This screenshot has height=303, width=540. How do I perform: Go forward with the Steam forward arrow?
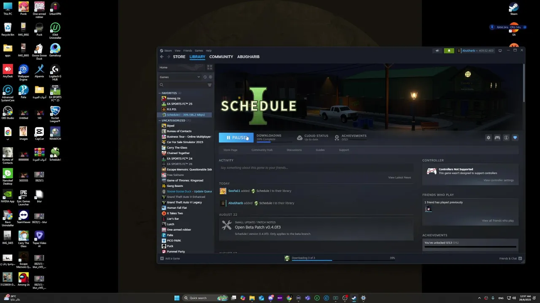coord(169,57)
